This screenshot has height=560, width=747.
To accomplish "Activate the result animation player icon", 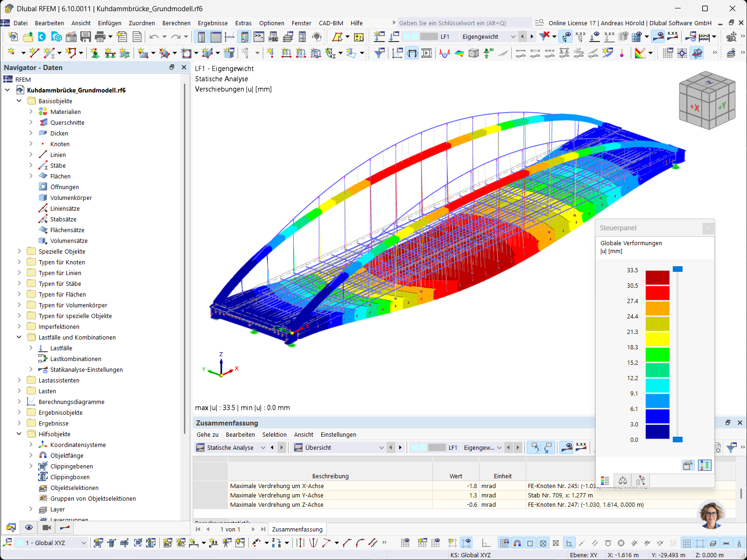I will tap(426, 53).
